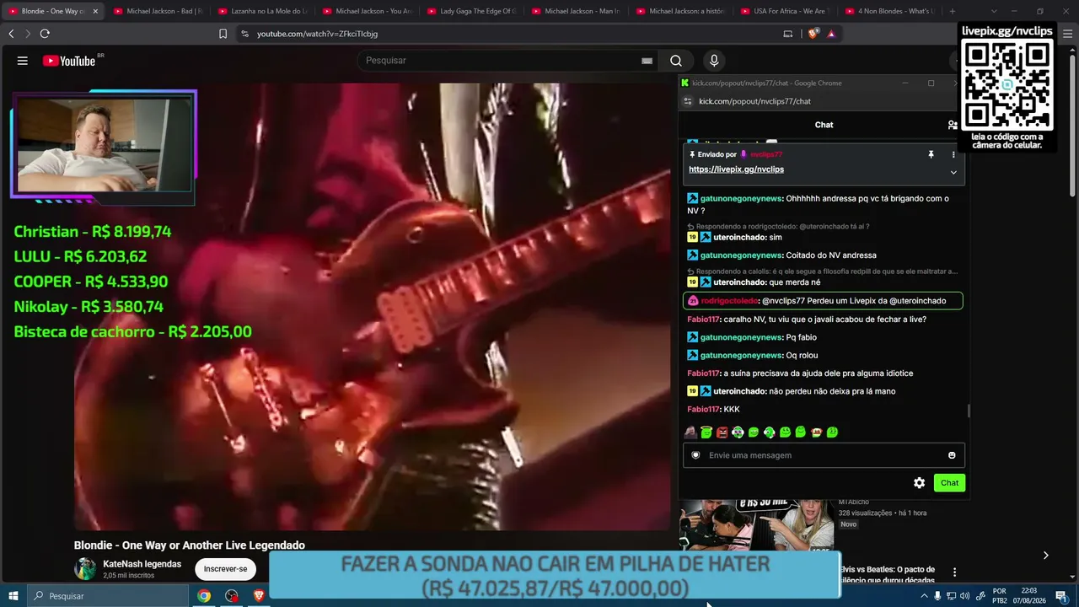
Task: Switch keyboard language 'POR PTB2' indicator
Action: click(x=1000, y=596)
